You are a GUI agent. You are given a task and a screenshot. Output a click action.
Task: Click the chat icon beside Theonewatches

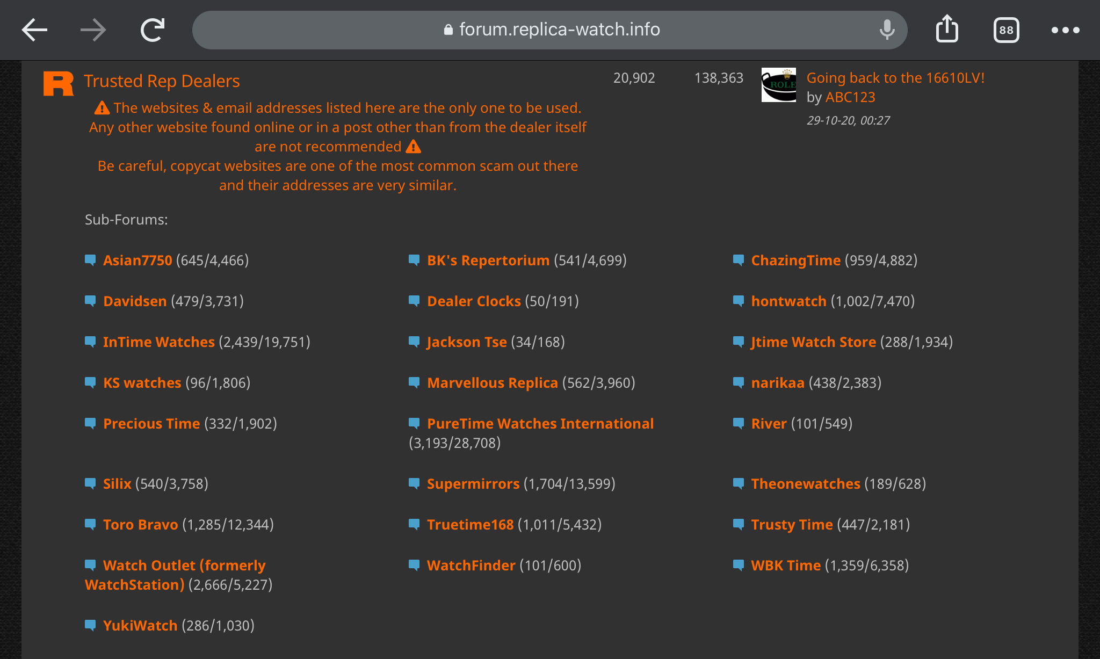click(739, 483)
